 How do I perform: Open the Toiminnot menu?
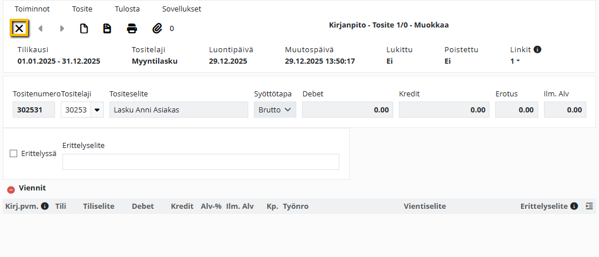click(32, 9)
